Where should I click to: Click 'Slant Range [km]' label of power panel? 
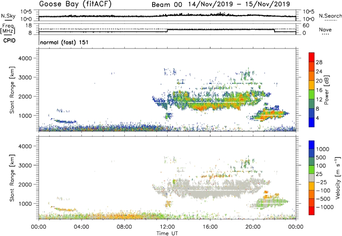pyautogui.click(x=12, y=90)
